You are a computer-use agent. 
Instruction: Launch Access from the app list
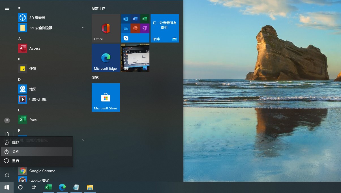pos(51,48)
